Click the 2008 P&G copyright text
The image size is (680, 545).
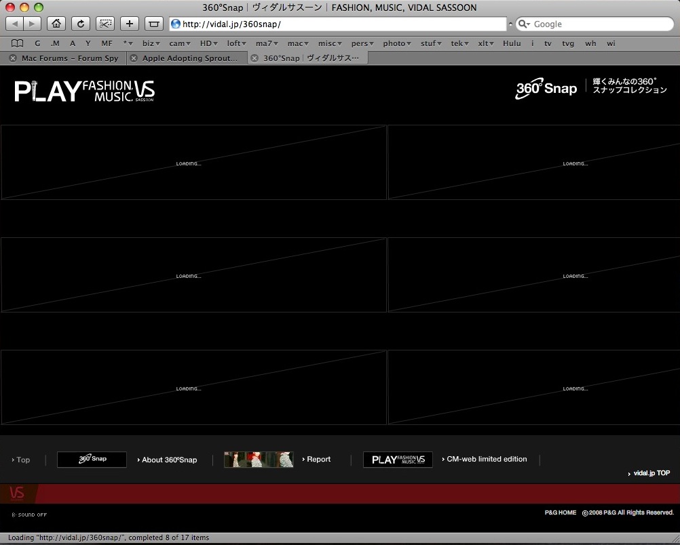[628, 512]
